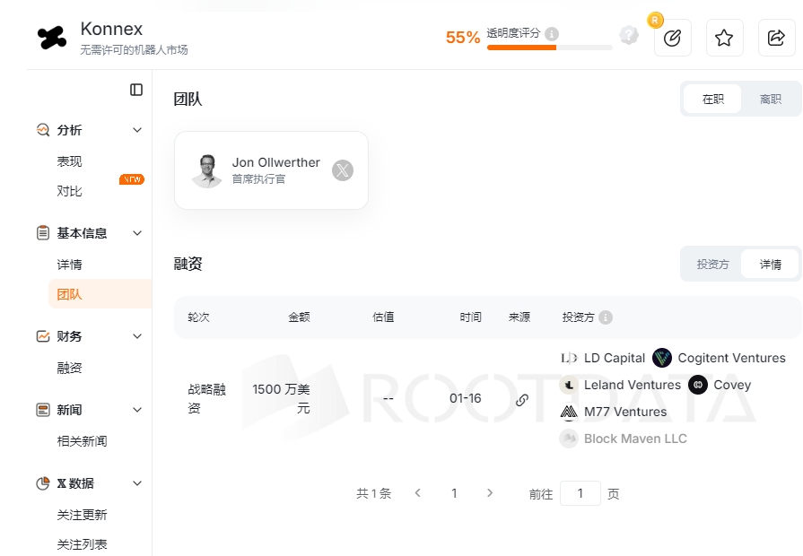Open the Cogitent Ventures investor link
The height and width of the screenshot is (556, 803).
click(730, 358)
